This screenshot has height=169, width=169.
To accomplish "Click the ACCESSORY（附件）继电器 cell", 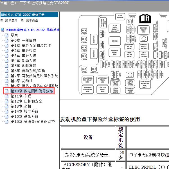I will pos(88,165).
